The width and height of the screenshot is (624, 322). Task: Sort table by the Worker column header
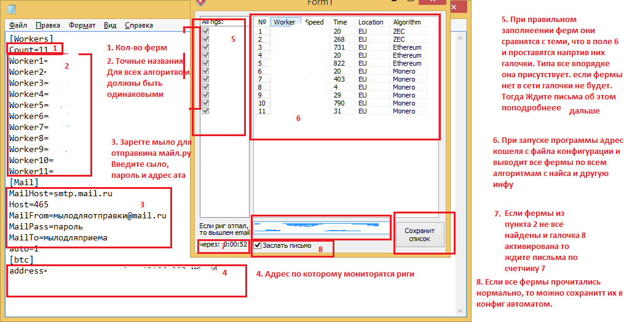pyautogui.click(x=285, y=22)
